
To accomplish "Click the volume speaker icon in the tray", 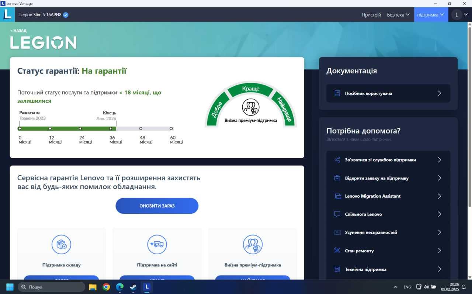I will (x=426, y=287).
